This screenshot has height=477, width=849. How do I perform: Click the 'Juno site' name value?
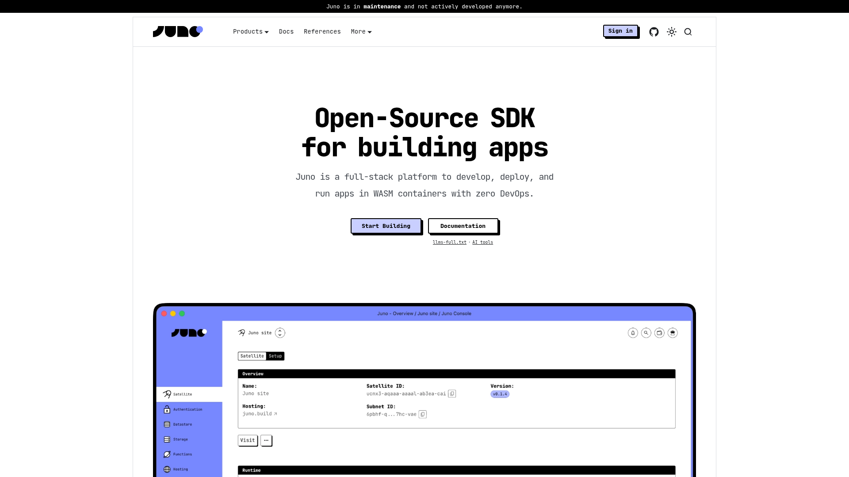coord(256,394)
